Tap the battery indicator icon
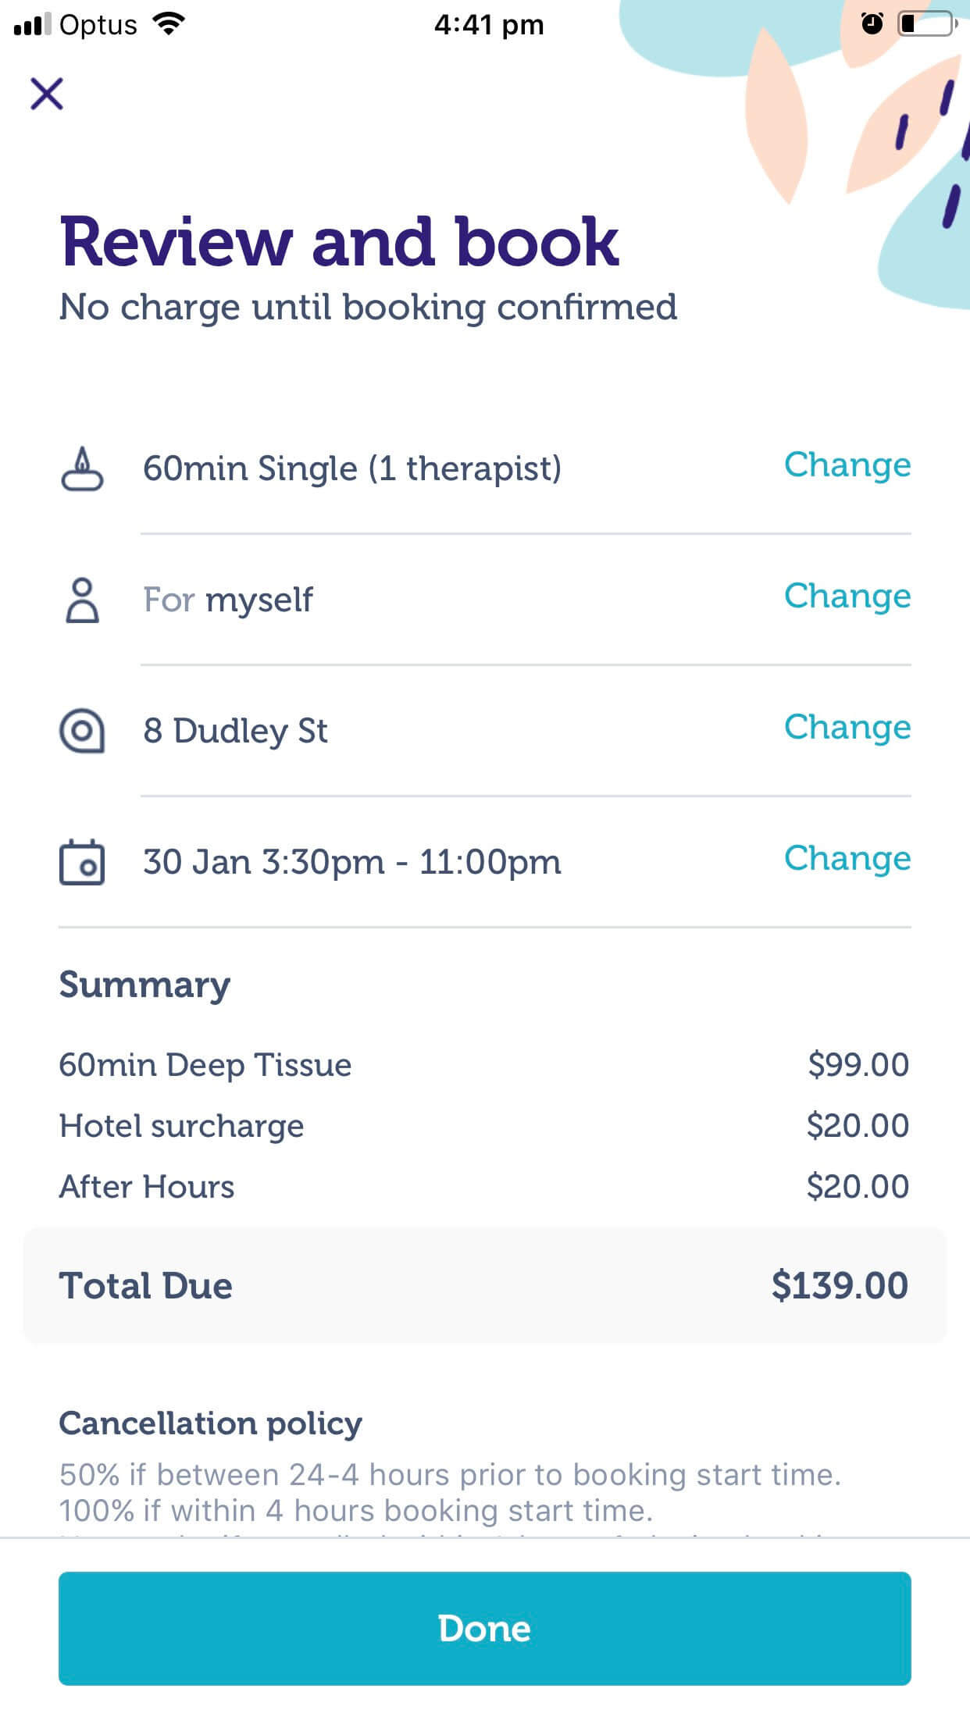 click(929, 23)
